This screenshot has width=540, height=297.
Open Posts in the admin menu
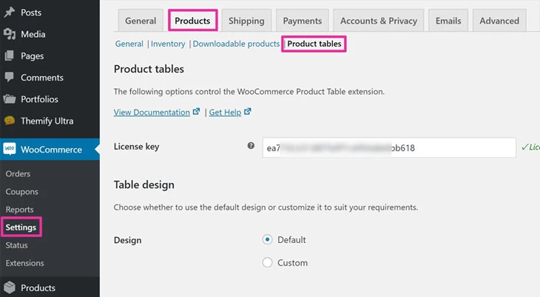pyautogui.click(x=31, y=13)
